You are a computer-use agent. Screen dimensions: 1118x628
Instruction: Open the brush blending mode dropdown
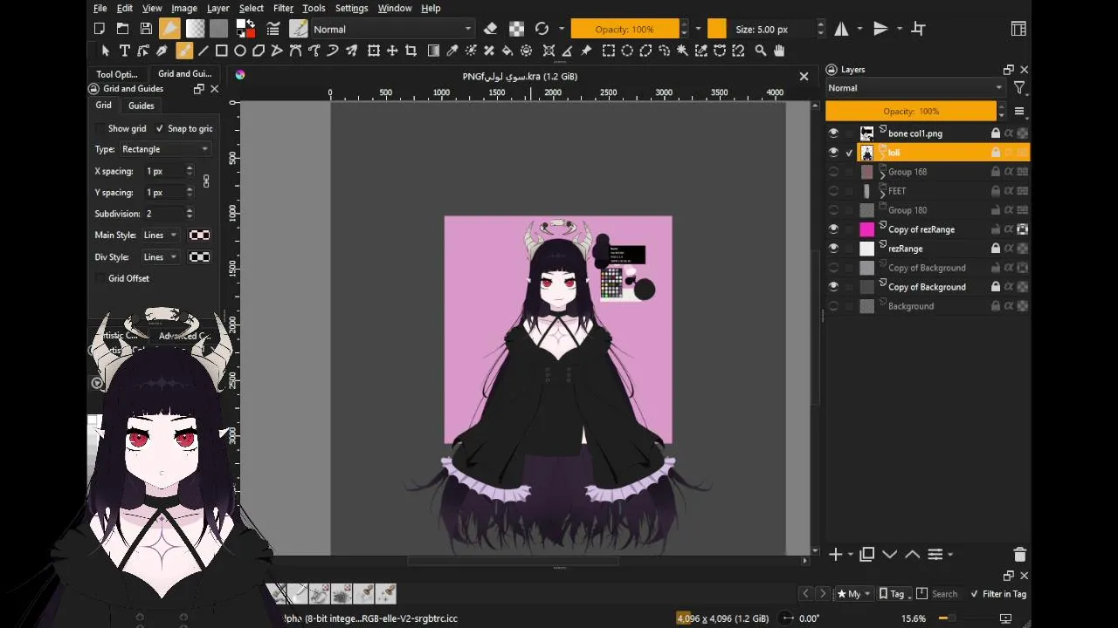click(x=393, y=29)
